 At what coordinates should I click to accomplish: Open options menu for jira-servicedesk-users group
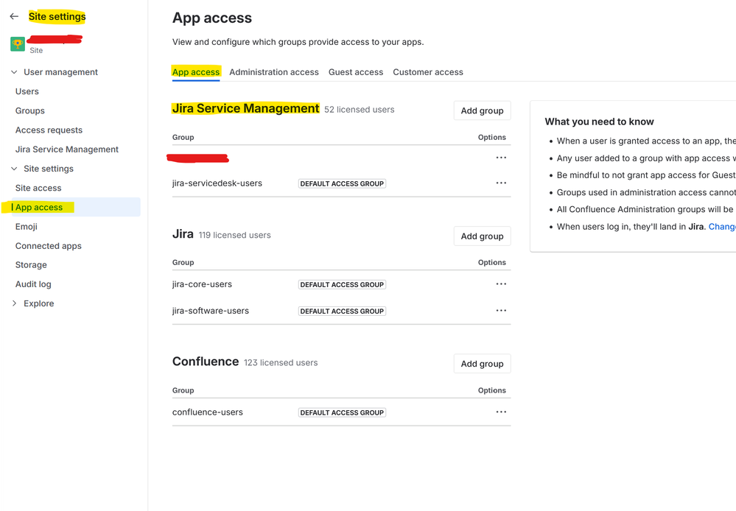(501, 183)
